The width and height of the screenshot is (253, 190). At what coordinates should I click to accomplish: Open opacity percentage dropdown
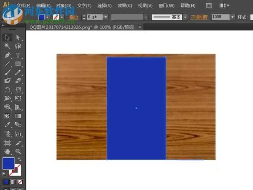(232, 17)
